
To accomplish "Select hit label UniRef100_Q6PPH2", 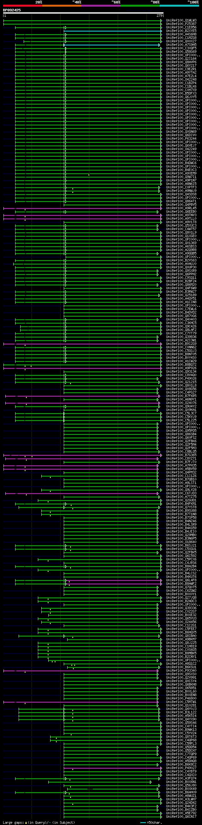I will [x=181, y=274].
